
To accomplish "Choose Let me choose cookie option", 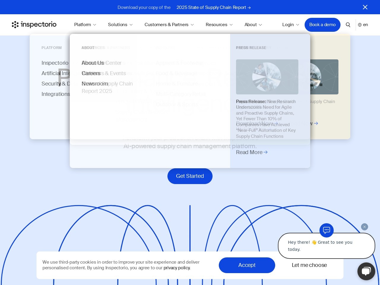I will click(309, 265).
